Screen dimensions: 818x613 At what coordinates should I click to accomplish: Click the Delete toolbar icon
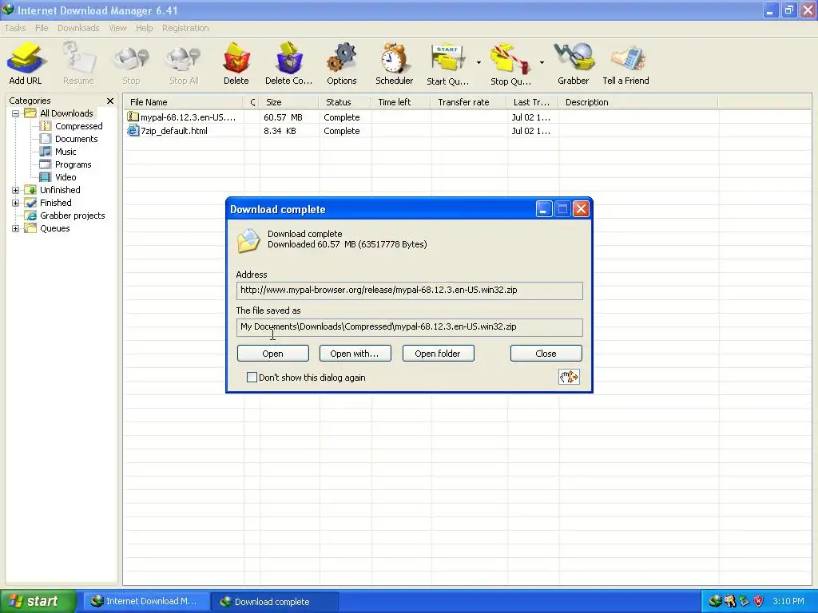pyautogui.click(x=236, y=57)
